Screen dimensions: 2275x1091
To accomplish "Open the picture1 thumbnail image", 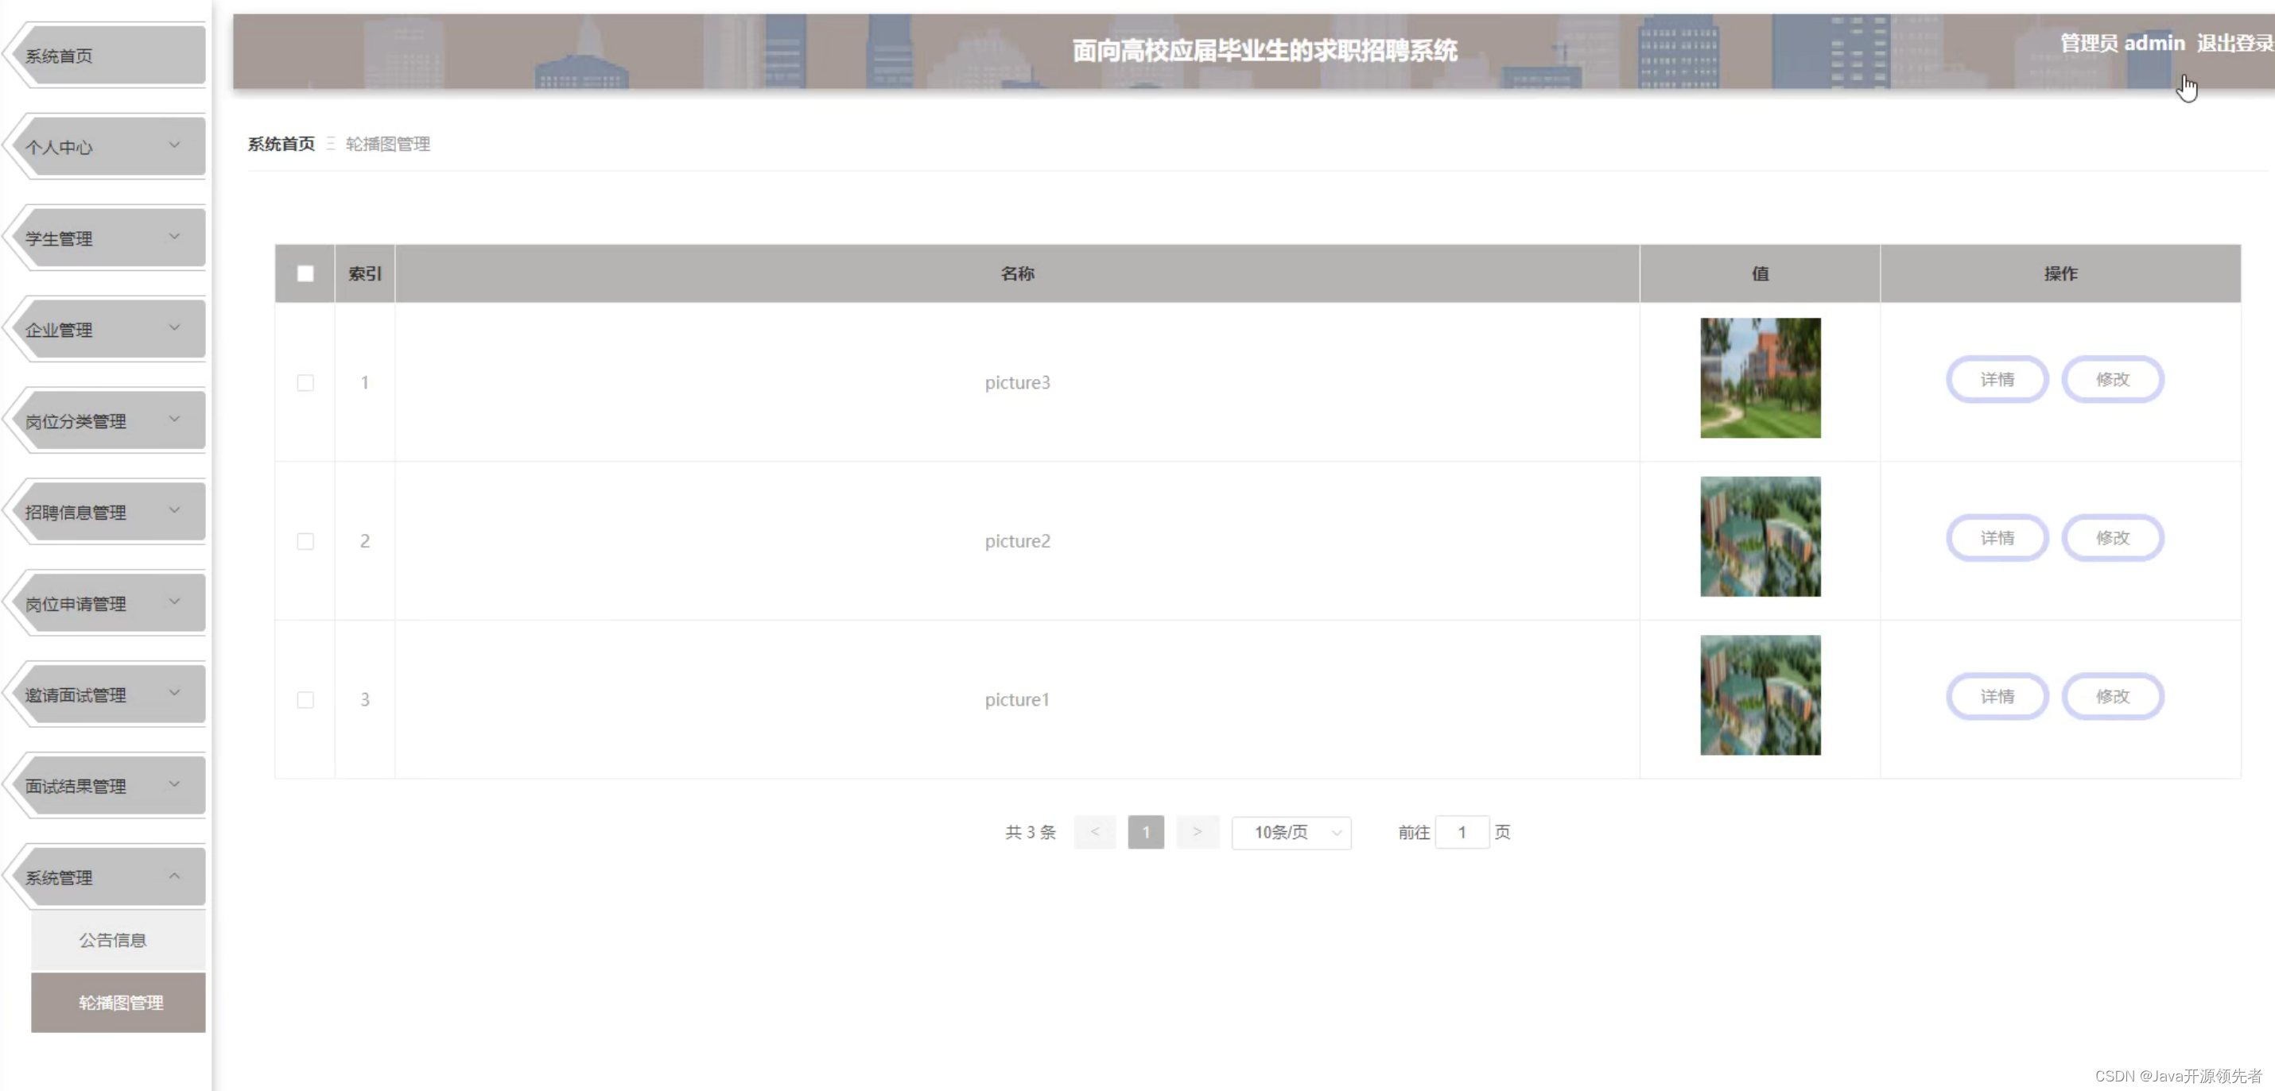I will coord(1760,695).
